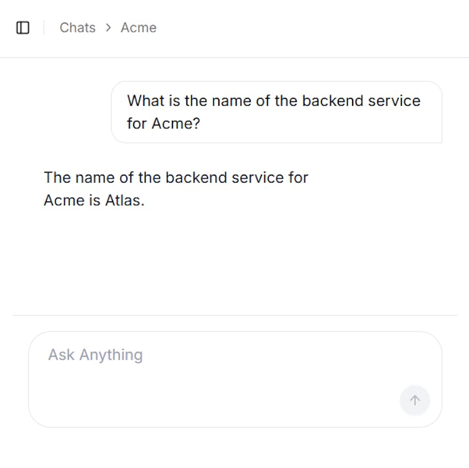Click the word "What" in the user bubble
Viewport: 469px width, 468px height.
(x=145, y=101)
